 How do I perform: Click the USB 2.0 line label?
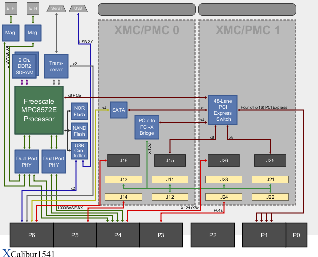pos(86,42)
